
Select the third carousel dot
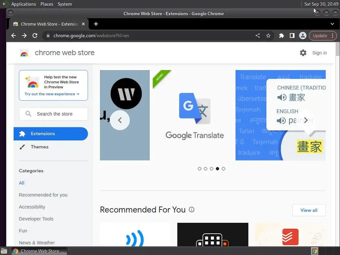click(212, 169)
